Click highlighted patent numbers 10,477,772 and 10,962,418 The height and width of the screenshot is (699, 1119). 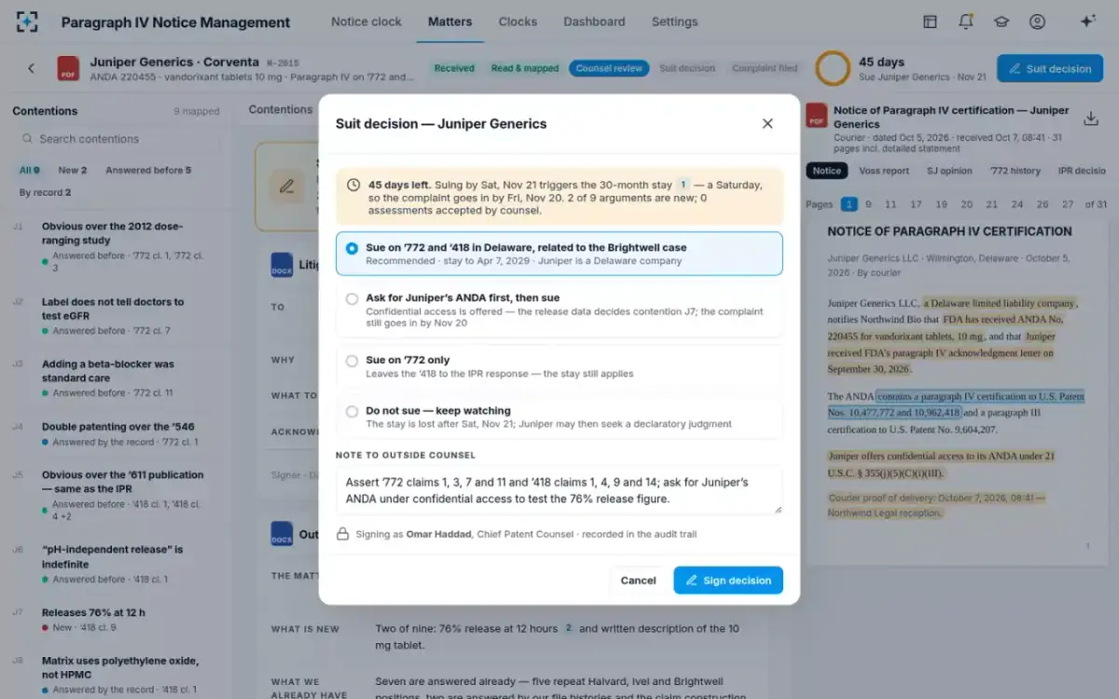pyautogui.click(x=956, y=404)
